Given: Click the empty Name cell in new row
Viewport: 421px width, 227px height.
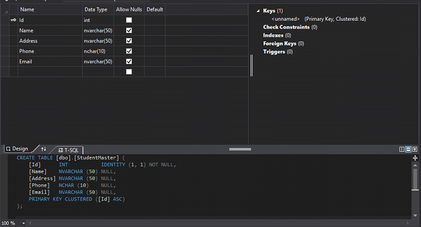Looking at the screenshot, I should point(50,72).
